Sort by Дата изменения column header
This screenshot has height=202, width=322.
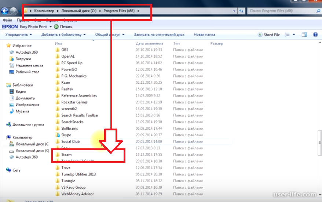click(149, 43)
